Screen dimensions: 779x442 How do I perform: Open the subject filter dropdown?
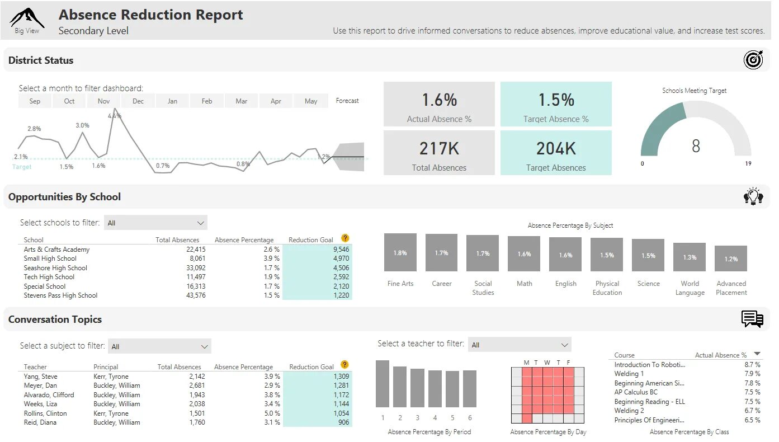click(x=159, y=346)
